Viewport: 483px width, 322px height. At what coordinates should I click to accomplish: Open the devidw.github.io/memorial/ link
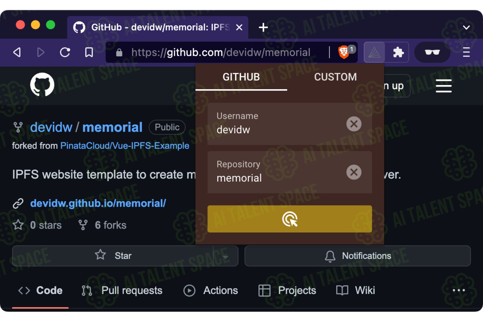[98, 203]
